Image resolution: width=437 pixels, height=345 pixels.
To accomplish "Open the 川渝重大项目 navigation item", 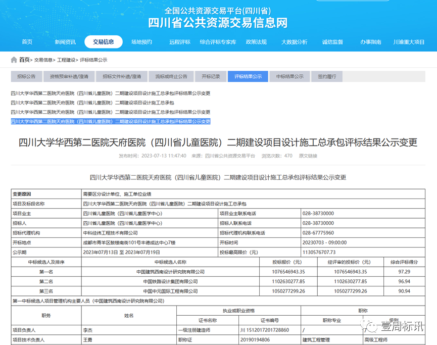I will (x=409, y=42).
